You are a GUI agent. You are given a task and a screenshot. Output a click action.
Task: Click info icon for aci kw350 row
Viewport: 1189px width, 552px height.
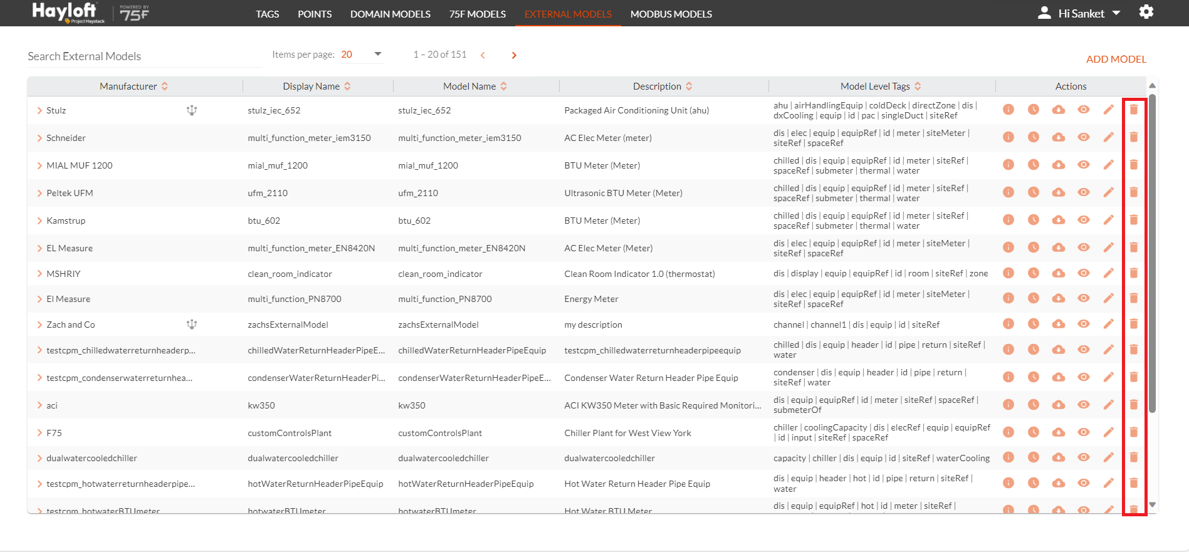[x=1008, y=405]
